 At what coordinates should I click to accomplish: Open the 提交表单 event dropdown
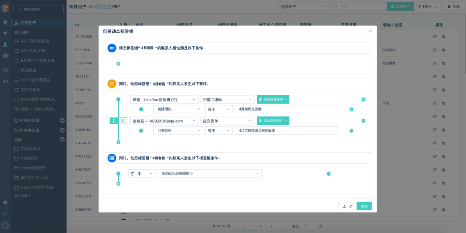point(227,121)
